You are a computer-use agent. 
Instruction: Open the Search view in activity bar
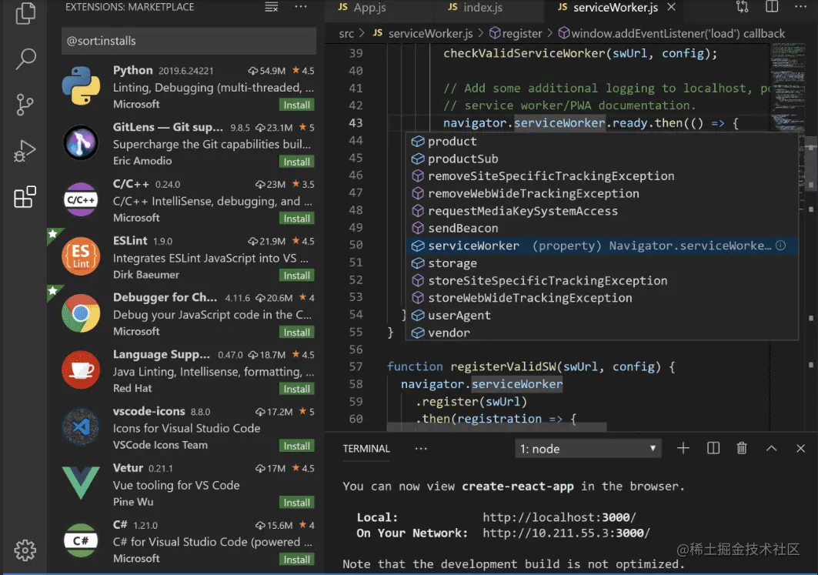tap(25, 59)
